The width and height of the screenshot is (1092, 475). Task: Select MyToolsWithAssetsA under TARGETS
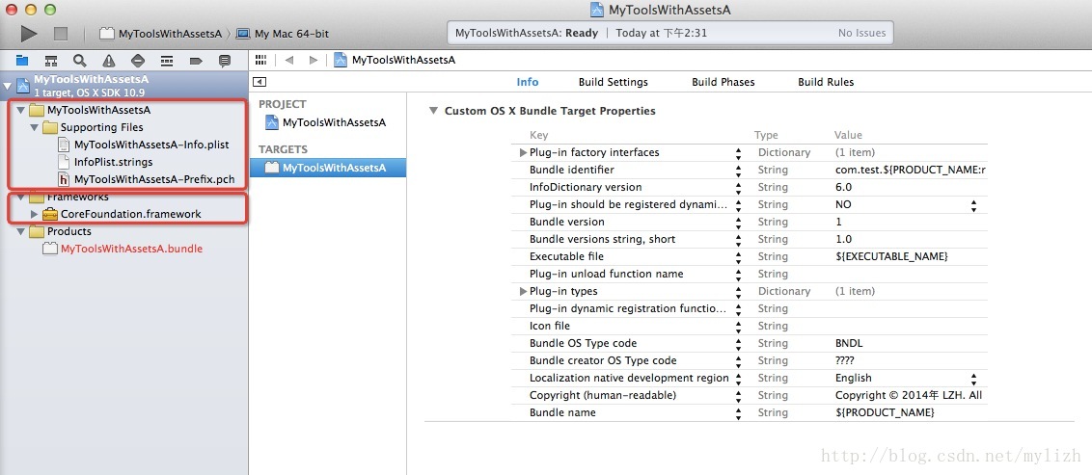coord(325,168)
